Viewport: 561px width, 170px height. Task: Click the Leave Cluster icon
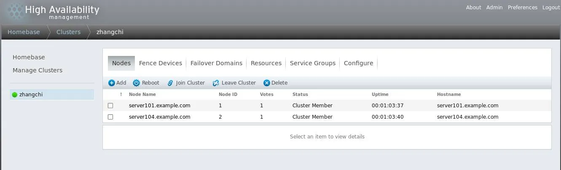pos(216,83)
